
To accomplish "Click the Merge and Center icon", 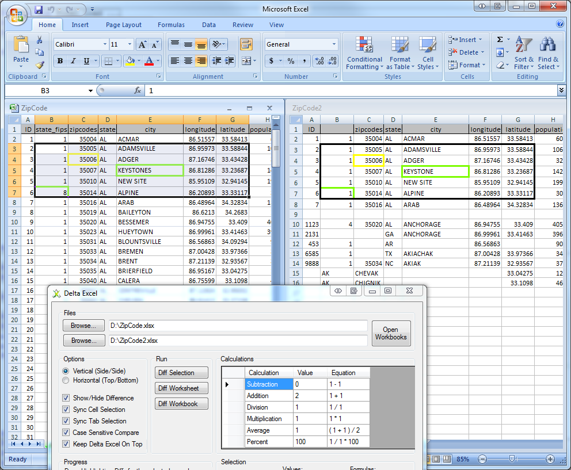I will [246, 61].
